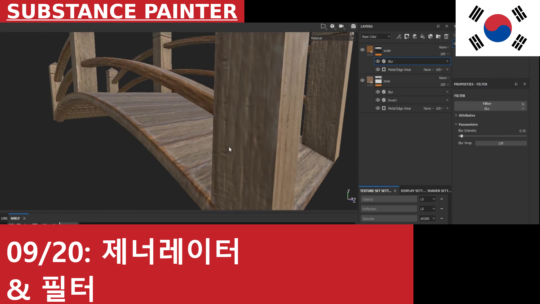The height and width of the screenshot is (304, 540).
Task: Click the add mask icon in Layers
Action: click(x=407, y=36)
